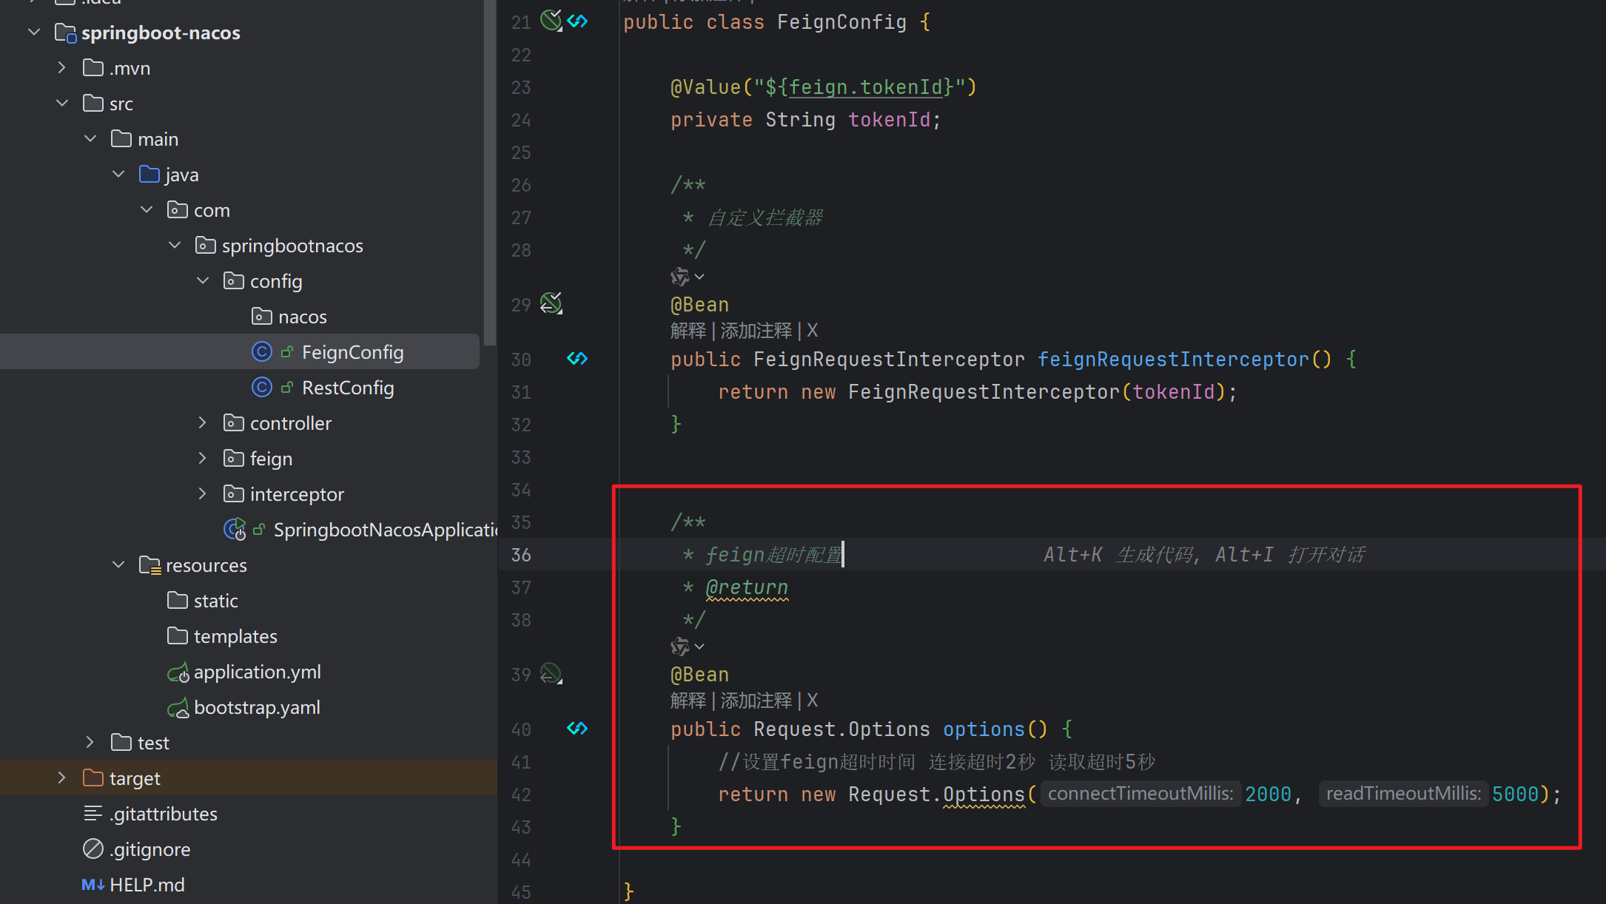Open the SpringbootNacosApplication class
This screenshot has width=1606, height=904.
(385, 530)
